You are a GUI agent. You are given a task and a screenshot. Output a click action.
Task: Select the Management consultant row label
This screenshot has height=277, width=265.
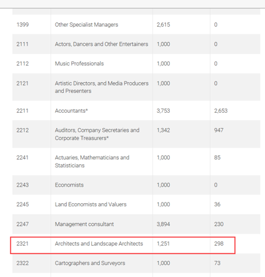click(84, 224)
